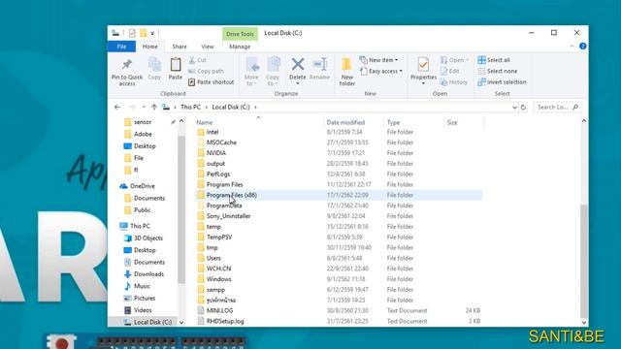Select Local Disk (C:) in navigation pane
This screenshot has height=349, width=621.
pos(152,322)
